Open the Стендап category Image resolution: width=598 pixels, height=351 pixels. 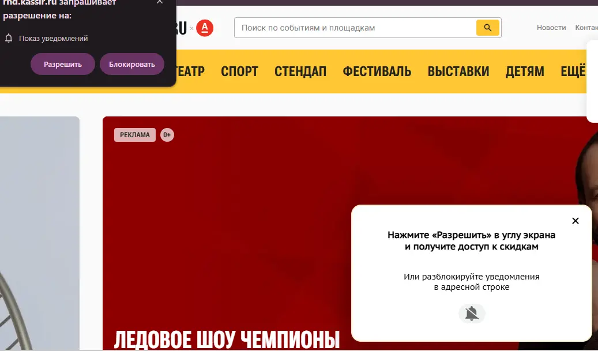click(300, 71)
